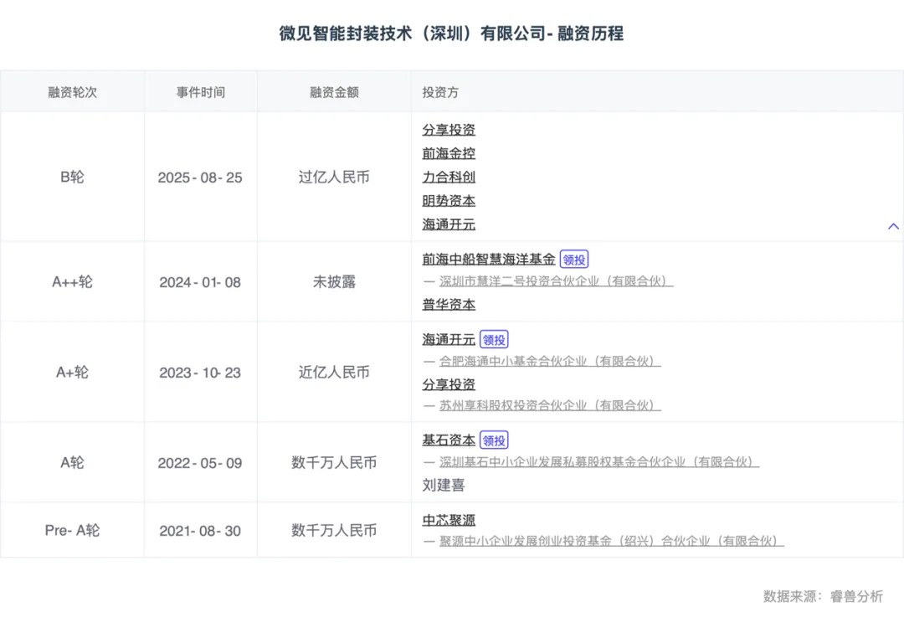This screenshot has height=633, width=904.
Task: Collapse the B轮 investor list chevron
Action: click(x=893, y=226)
